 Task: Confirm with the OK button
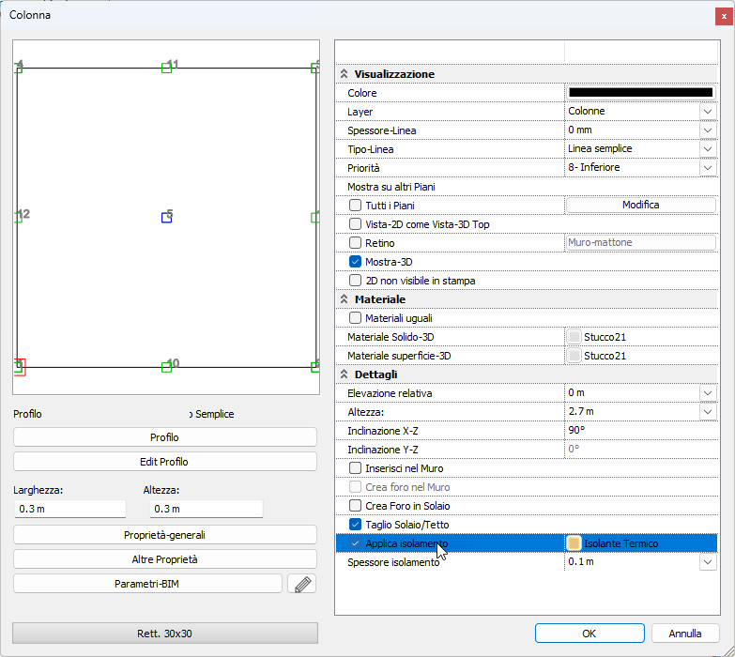[x=590, y=634]
